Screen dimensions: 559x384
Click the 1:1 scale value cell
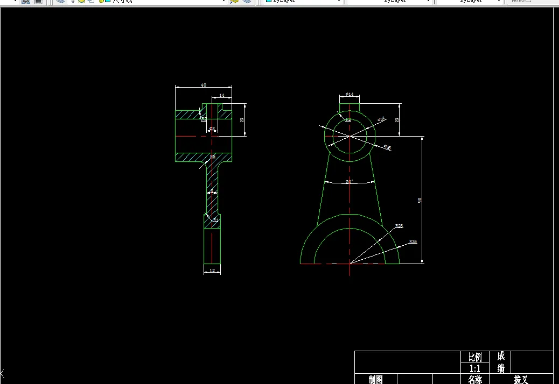[475, 368]
